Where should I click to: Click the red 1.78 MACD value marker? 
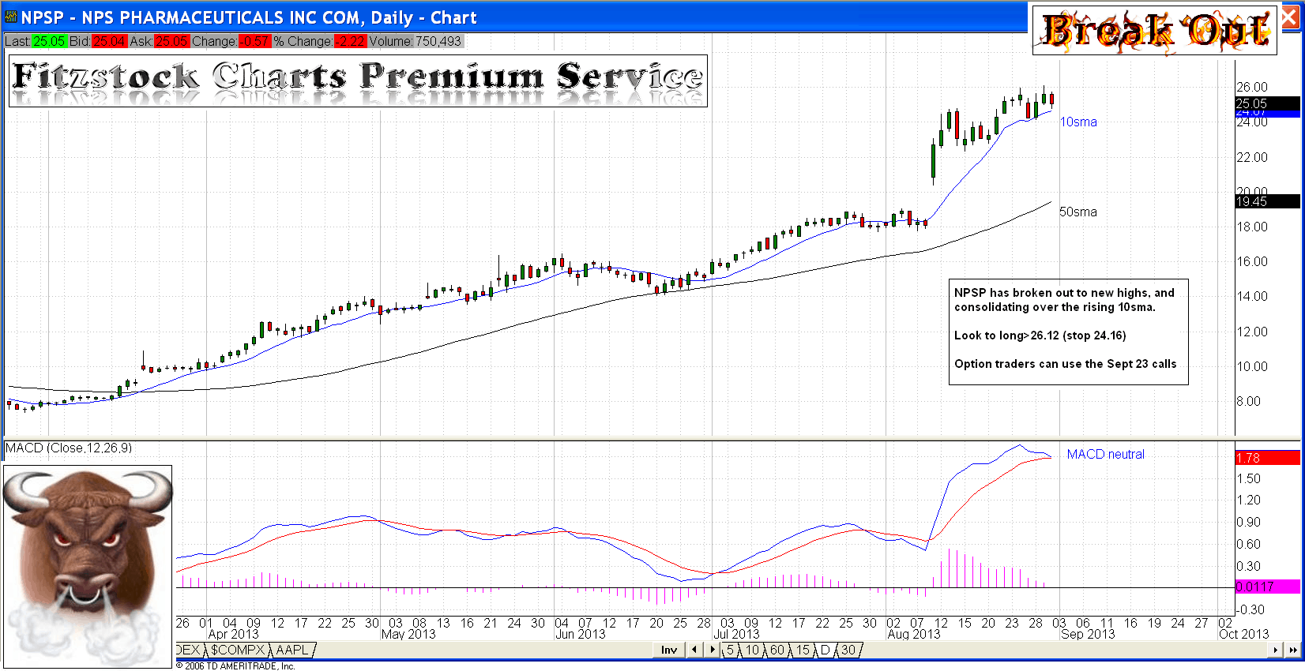(1267, 458)
